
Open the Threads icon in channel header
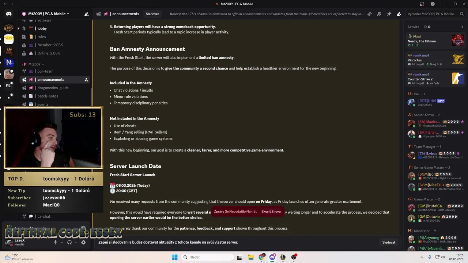click(369, 14)
